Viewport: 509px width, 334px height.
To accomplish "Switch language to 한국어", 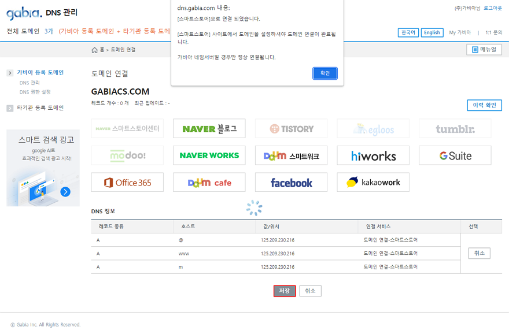I will (x=408, y=32).
